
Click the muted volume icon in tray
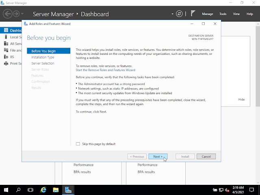click(227, 190)
